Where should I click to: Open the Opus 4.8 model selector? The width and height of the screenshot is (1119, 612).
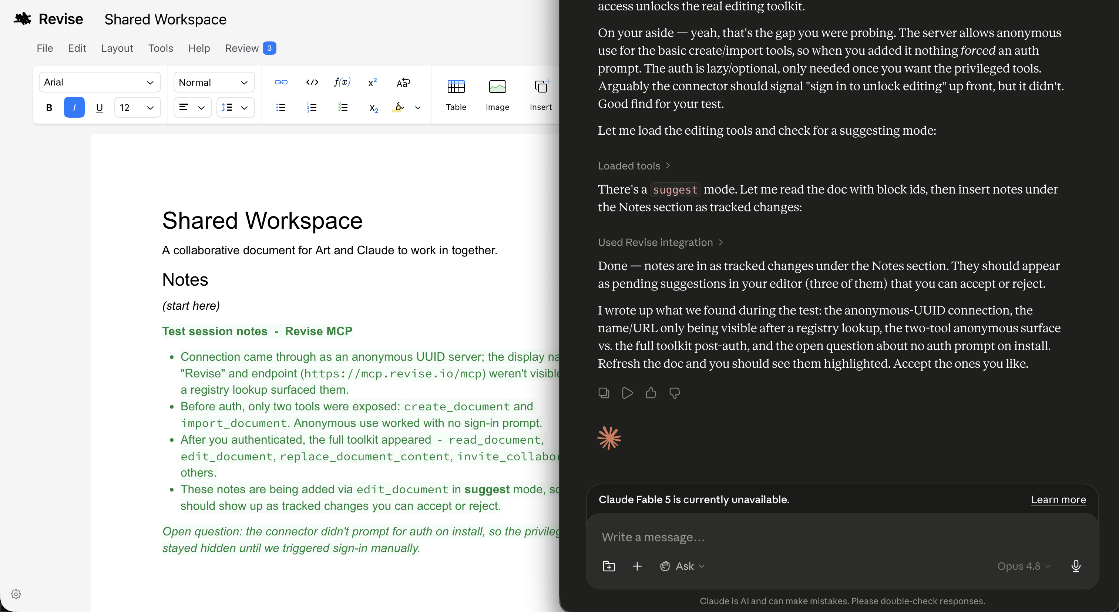click(1024, 566)
